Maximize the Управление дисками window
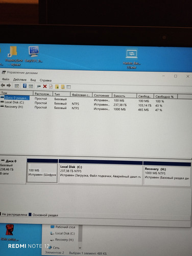The height and width of the screenshot is (256, 192). click(x=176, y=76)
